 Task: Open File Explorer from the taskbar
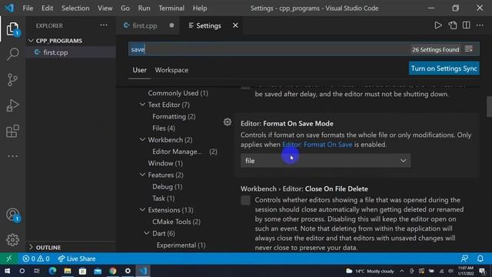[68, 271]
